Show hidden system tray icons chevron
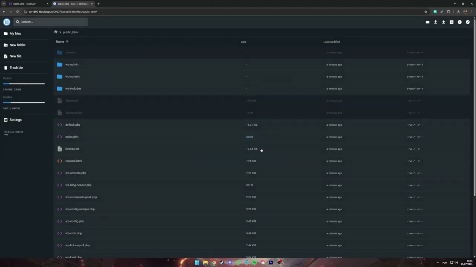 (x=437, y=263)
